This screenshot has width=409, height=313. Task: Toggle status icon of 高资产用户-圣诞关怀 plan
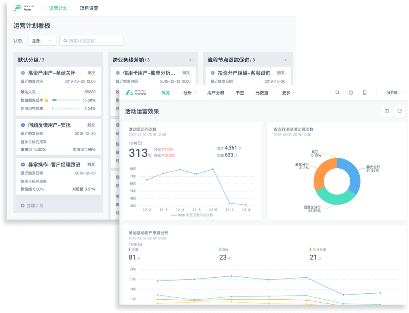tap(23, 73)
